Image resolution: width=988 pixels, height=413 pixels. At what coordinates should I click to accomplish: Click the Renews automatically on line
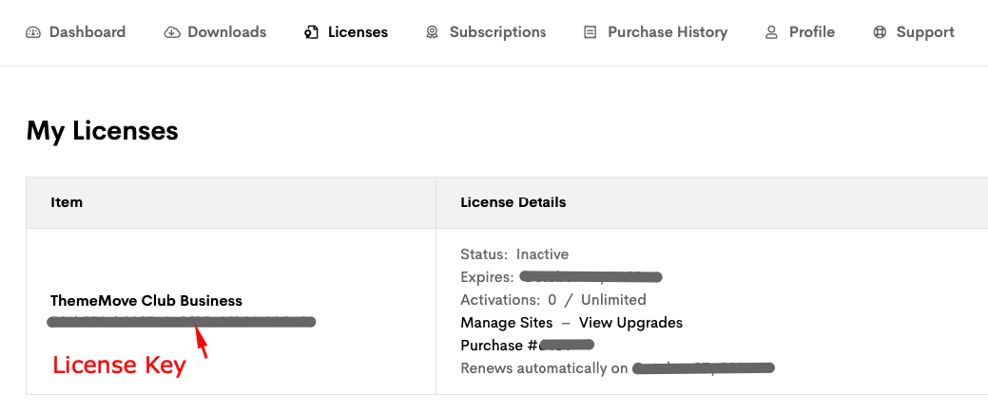pyautogui.click(x=617, y=367)
